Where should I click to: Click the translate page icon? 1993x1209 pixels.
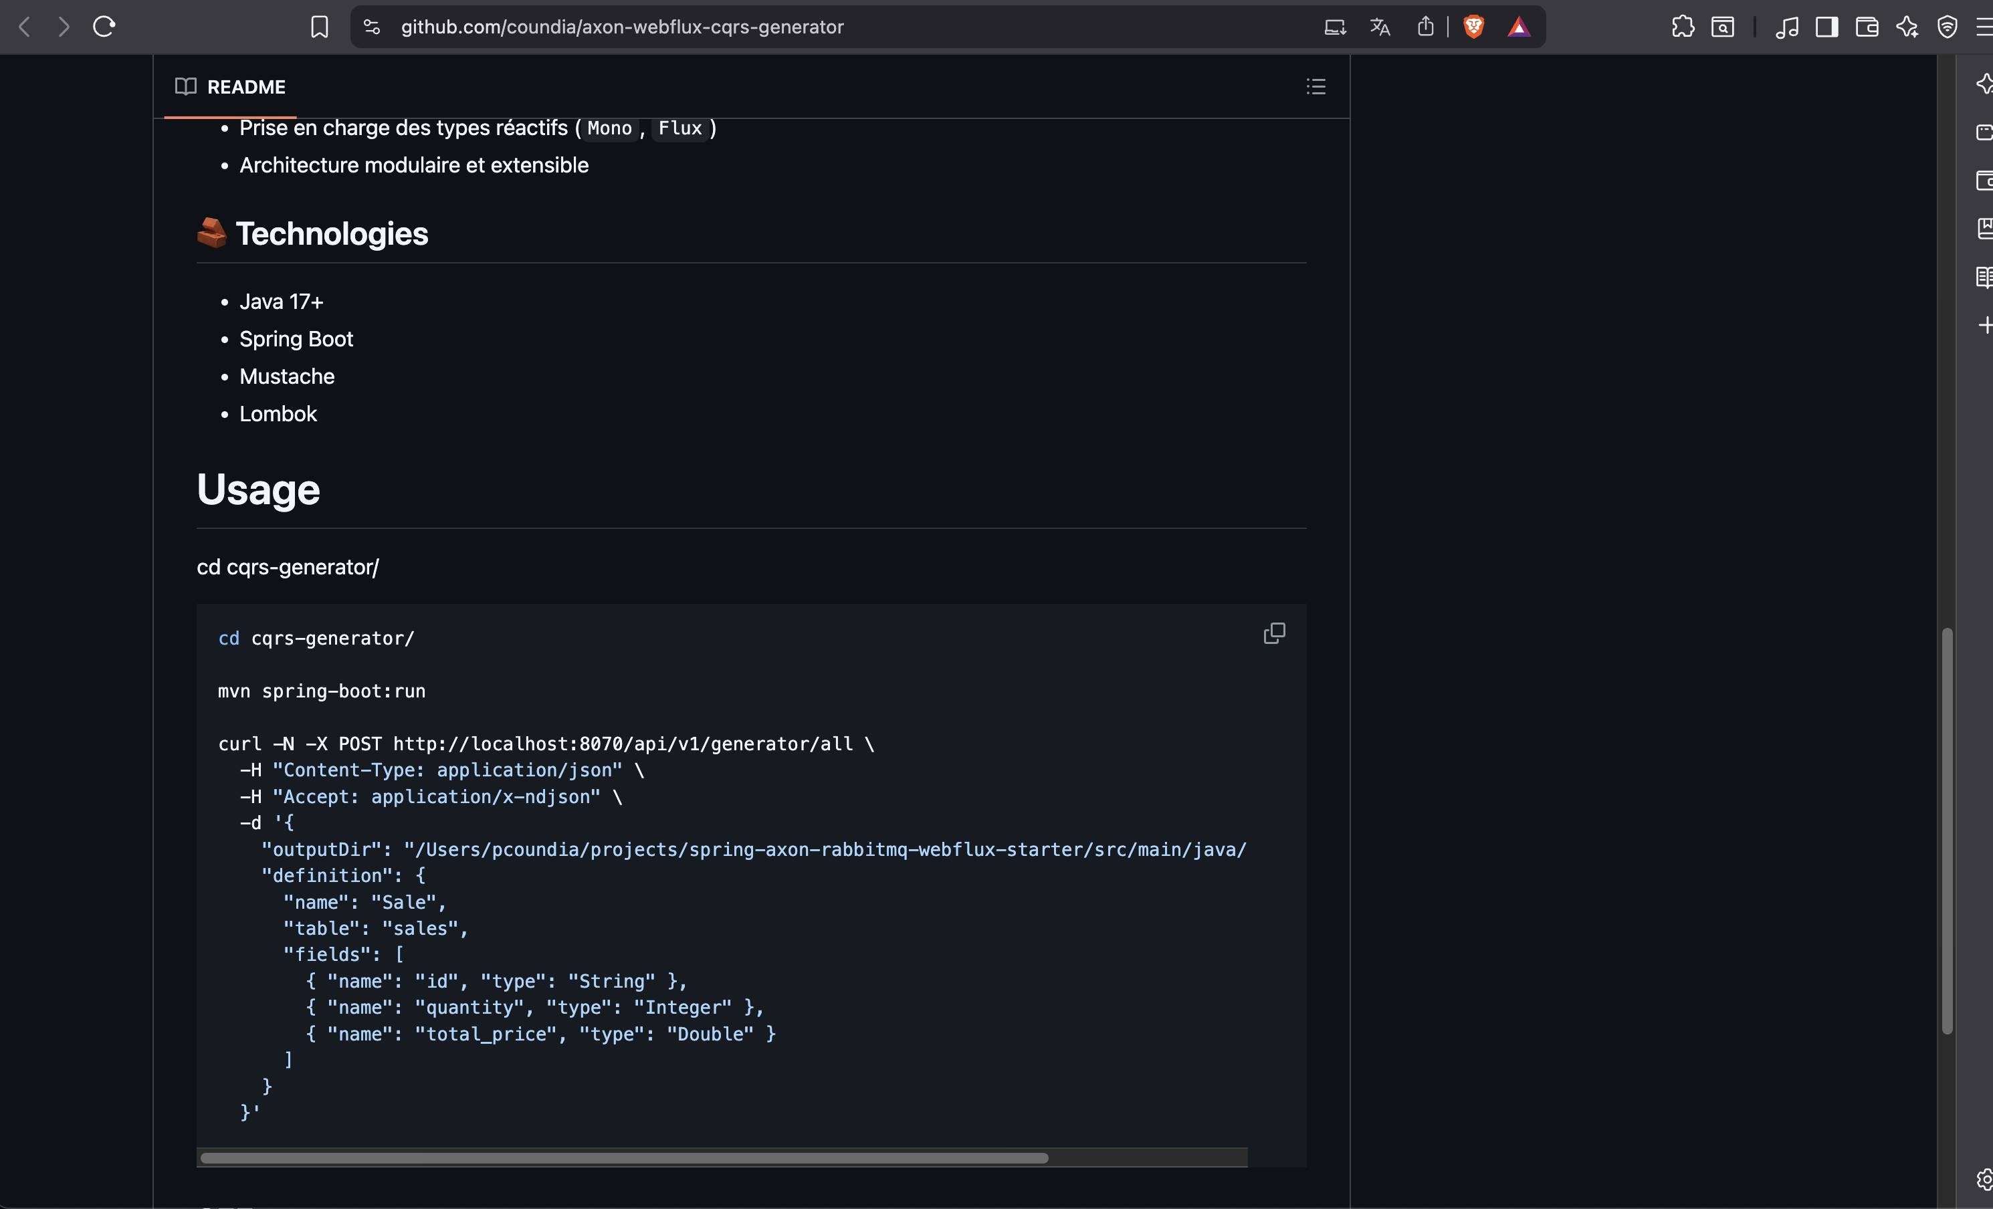coord(1380,27)
